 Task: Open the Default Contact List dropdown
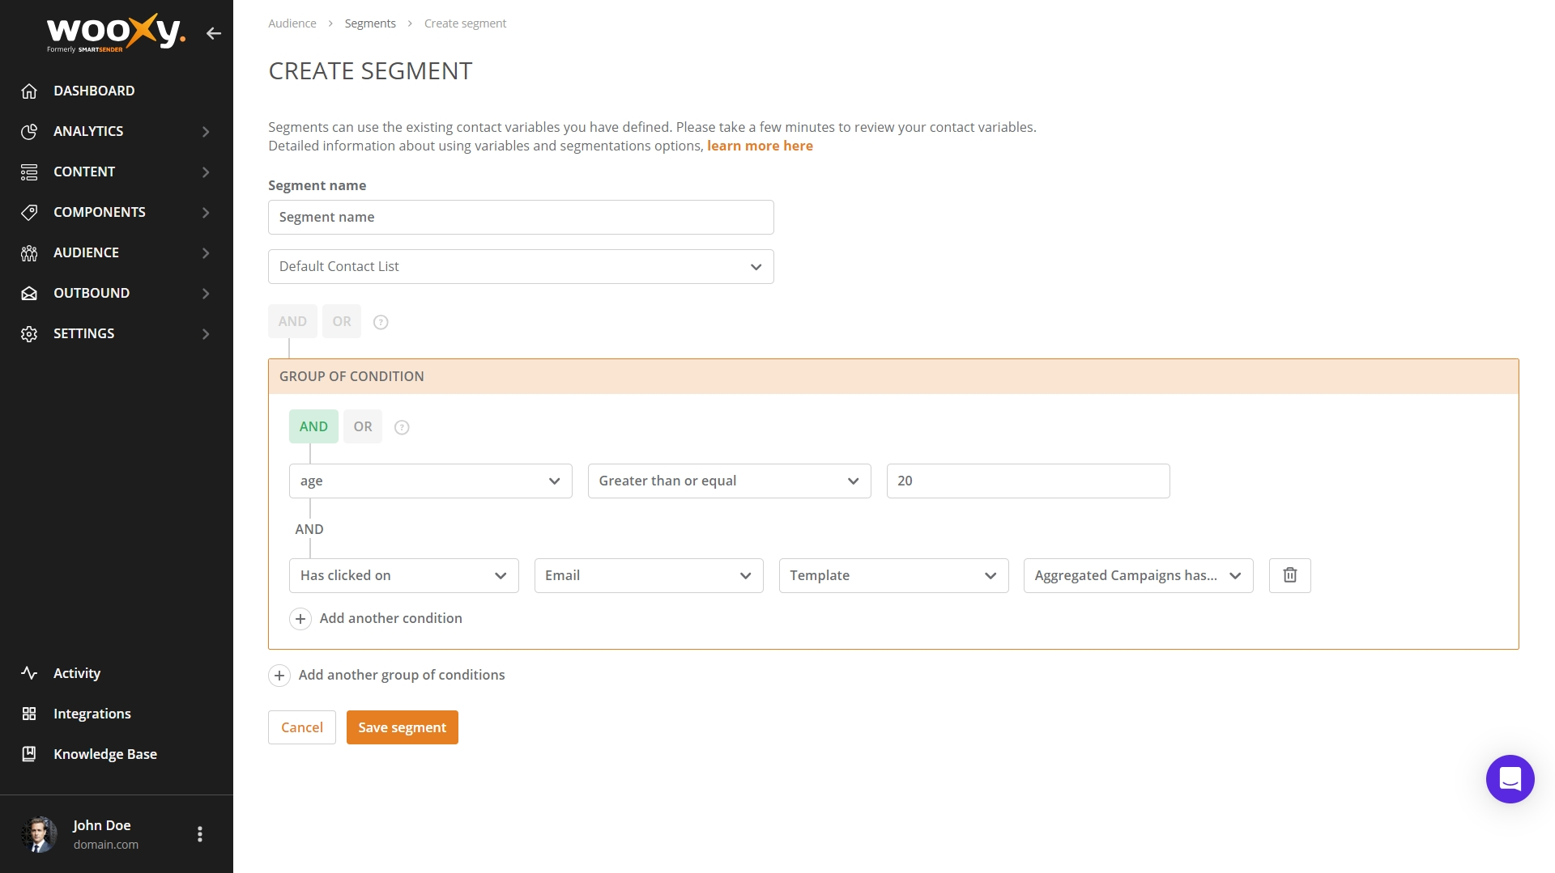[x=520, y=266]
